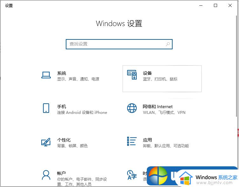This screenshot has height=187, width=239.
Task: Select the 个性化 settings title
Action: (x=64, y=140)
